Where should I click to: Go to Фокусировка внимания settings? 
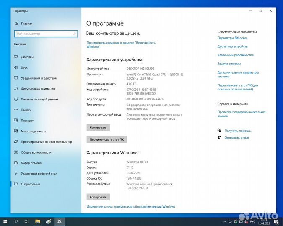click(x=37, y=89)
